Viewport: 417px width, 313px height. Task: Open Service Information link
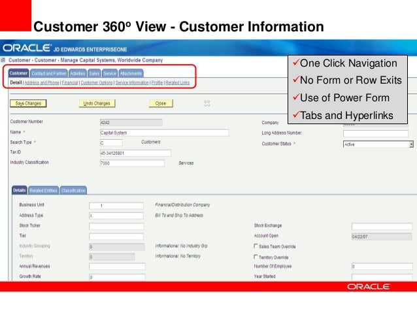coord(132,83)
